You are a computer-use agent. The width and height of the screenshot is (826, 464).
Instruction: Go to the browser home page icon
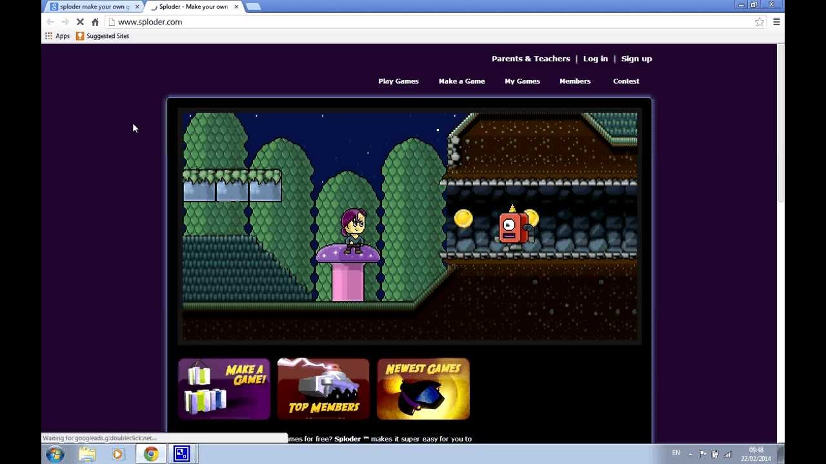(95, 22)
